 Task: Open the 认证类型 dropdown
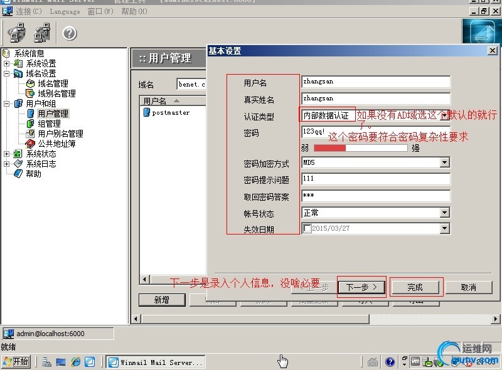[x=444, y=115]
